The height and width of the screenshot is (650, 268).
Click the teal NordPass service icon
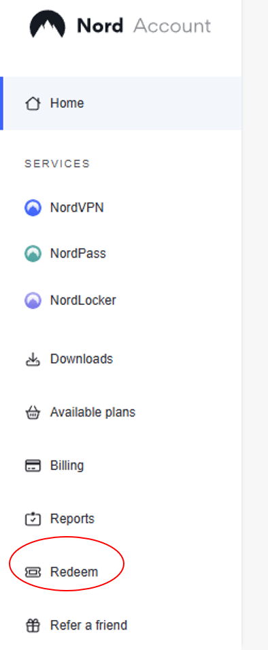(x=33, y=254)
